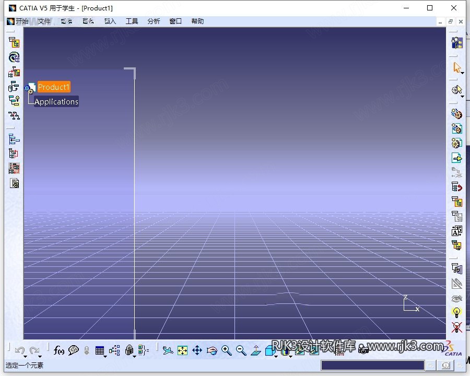The image size is (470, 376).
Task: Toggle the grey traffic-light icon
Action: click(87, 350)
